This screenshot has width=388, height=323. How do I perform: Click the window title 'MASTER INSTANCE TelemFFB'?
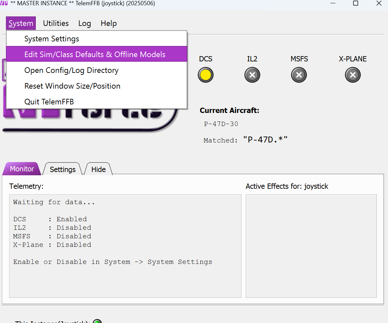(83, 4)
